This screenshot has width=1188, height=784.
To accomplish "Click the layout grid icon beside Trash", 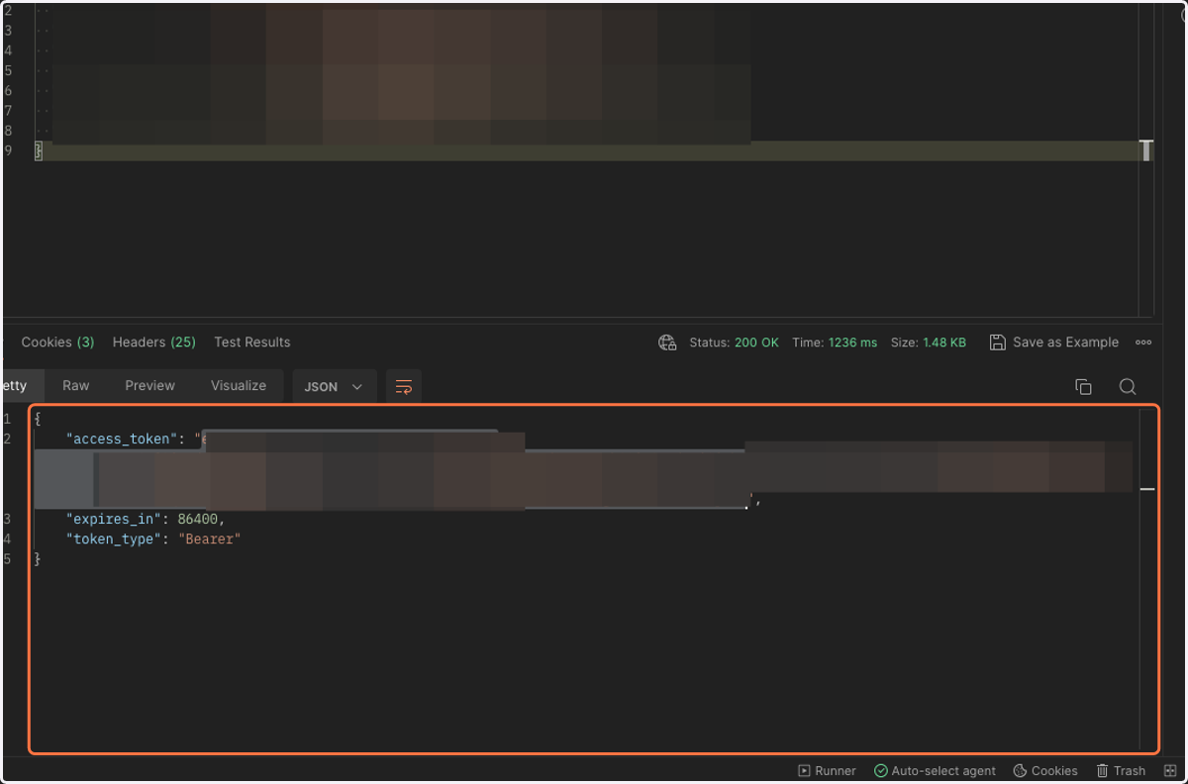I will (x=1169, y=771).
